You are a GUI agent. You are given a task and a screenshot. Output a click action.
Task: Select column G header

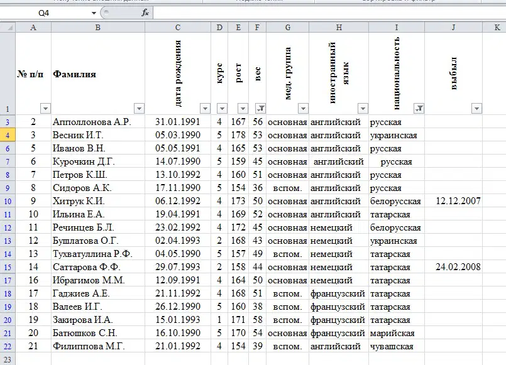coord(287,28)
